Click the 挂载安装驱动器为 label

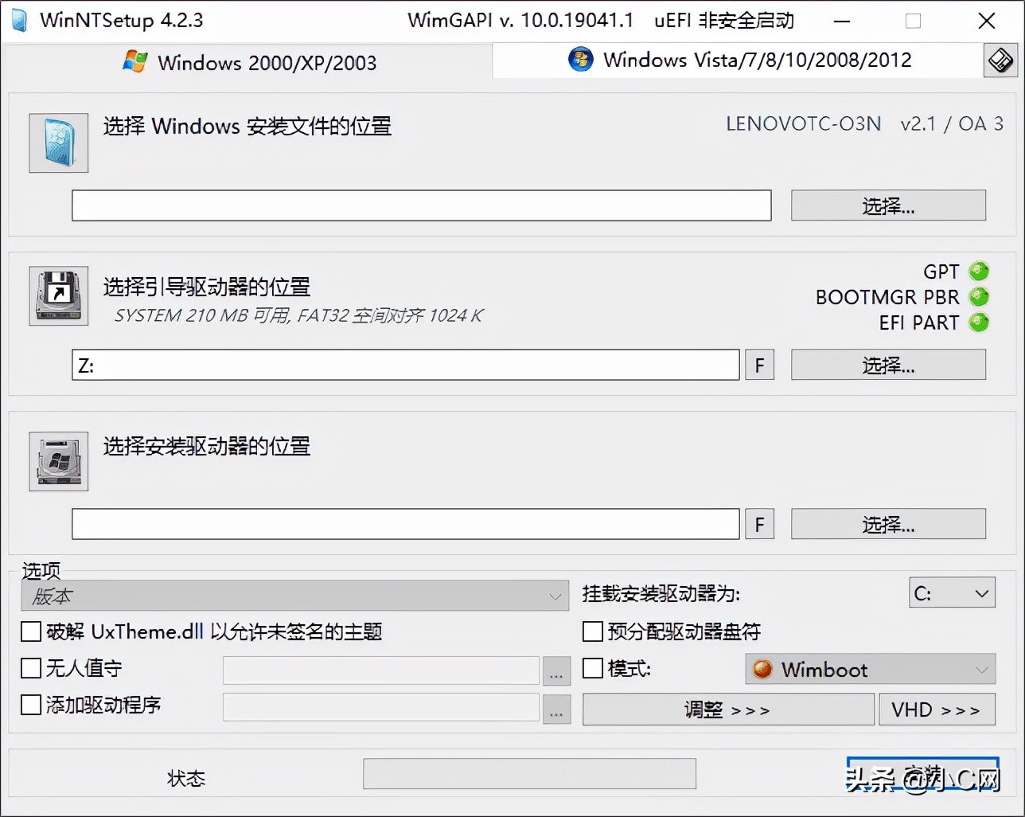(x=661, y=593)
